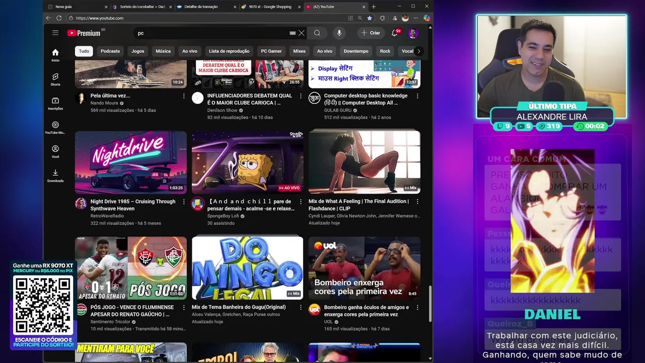
Task: Switch to Sorteio do Locobaltar browser tab
Action: pos(143,7)
